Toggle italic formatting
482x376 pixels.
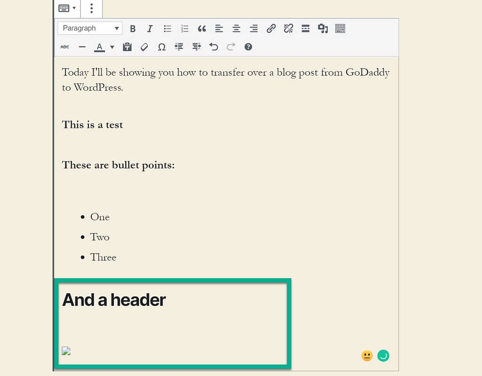[x=150, y=29]
